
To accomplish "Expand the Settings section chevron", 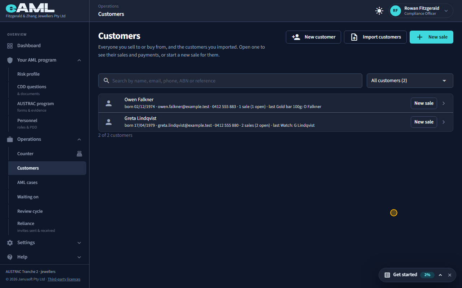I will [x=79, y=243].
